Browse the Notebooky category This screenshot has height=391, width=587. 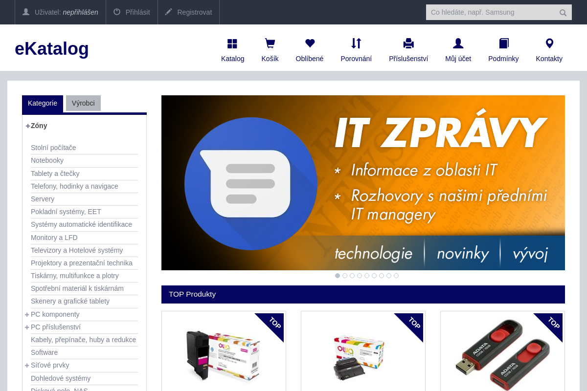tap(47, 160)
